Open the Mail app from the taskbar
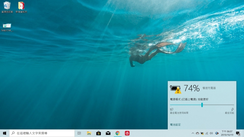 [x=108, y=133]
